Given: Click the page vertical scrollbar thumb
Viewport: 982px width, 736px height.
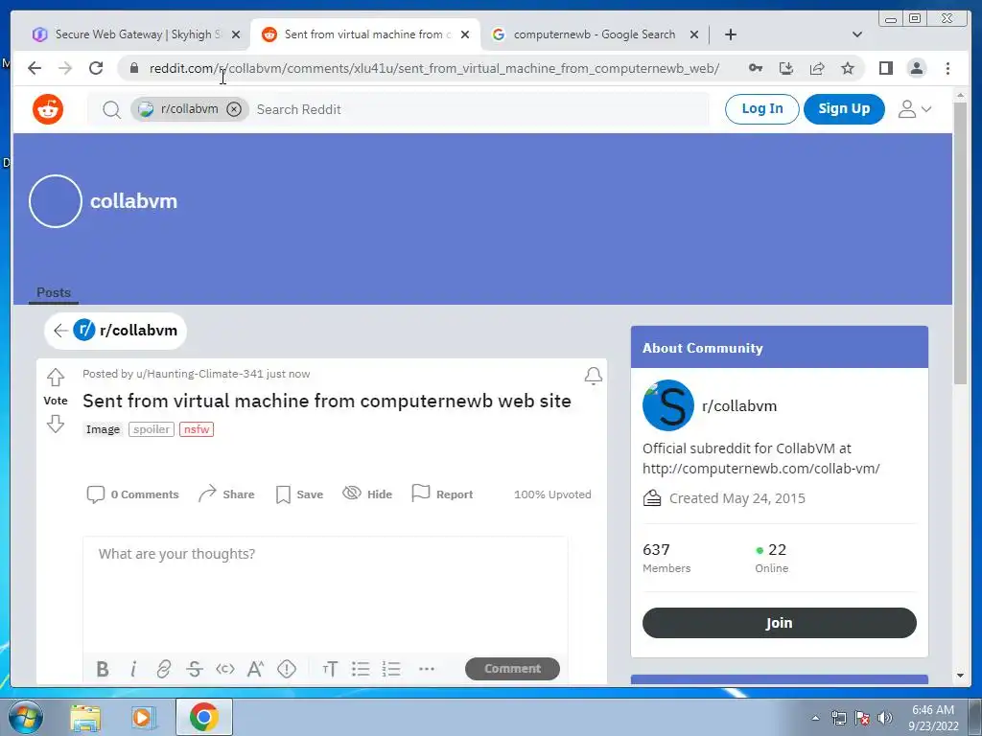Looking at the screenshot, I should [x=960, y=242].
